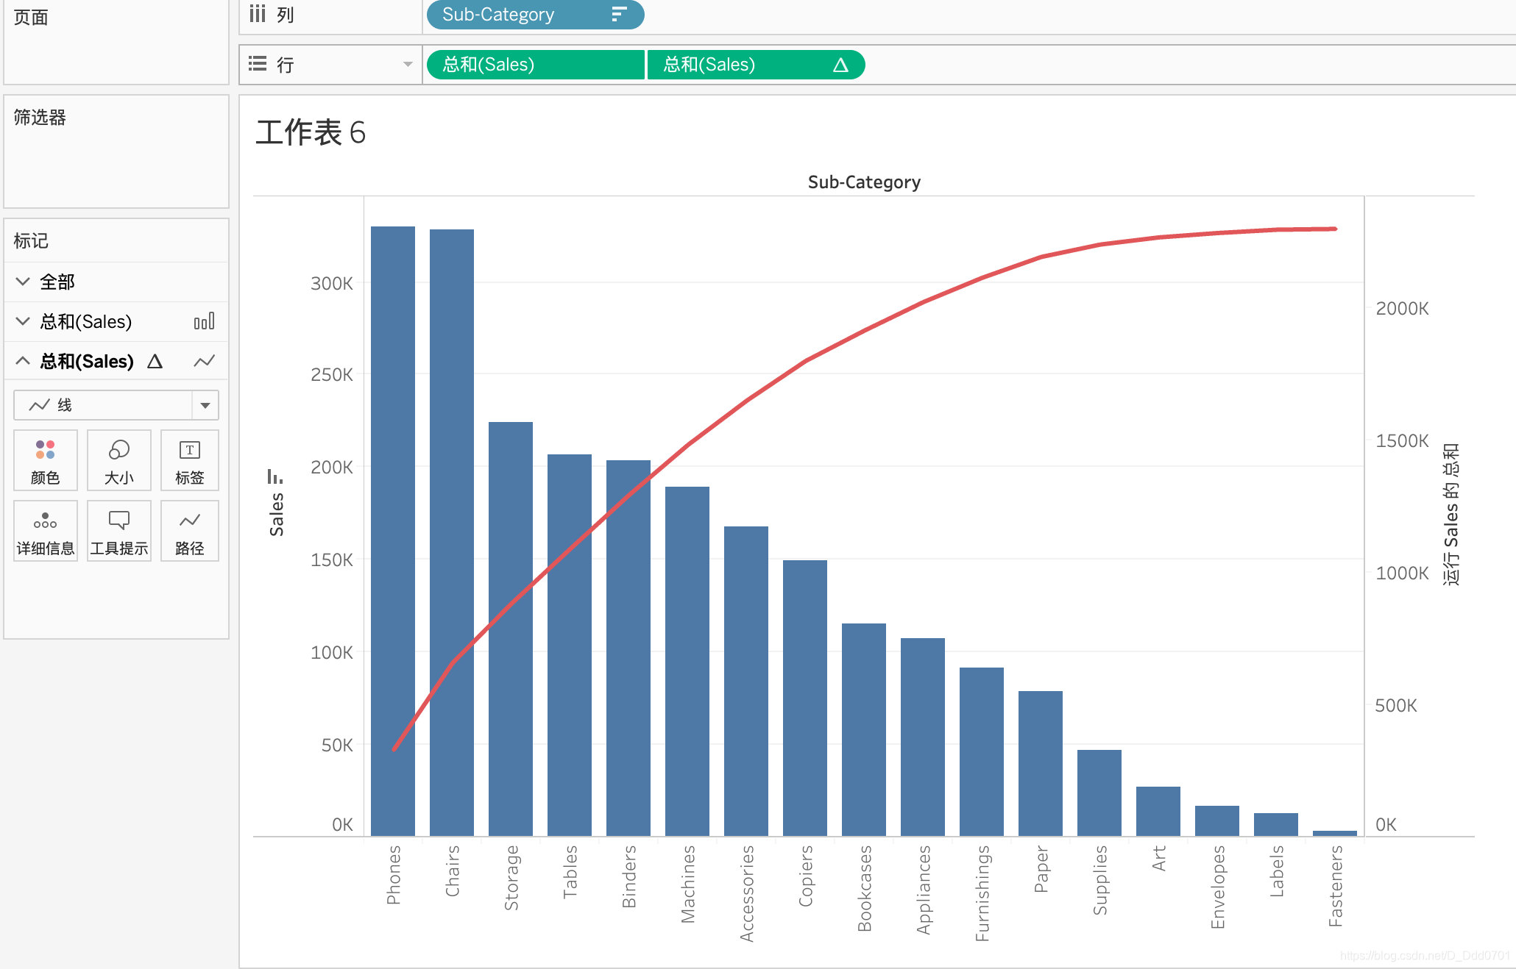Image resolution: width=1516 pixels, height=969 pixels.
Task: Collapse the bold 总和(Sales) marks section
Action: (x=23, y=361)
